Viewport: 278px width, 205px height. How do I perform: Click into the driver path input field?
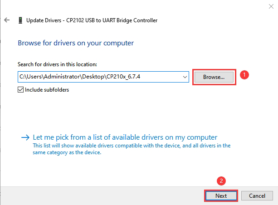[x=103, y=77]
